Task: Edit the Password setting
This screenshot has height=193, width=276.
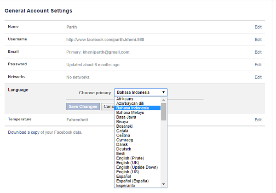Action: point(258,65)
